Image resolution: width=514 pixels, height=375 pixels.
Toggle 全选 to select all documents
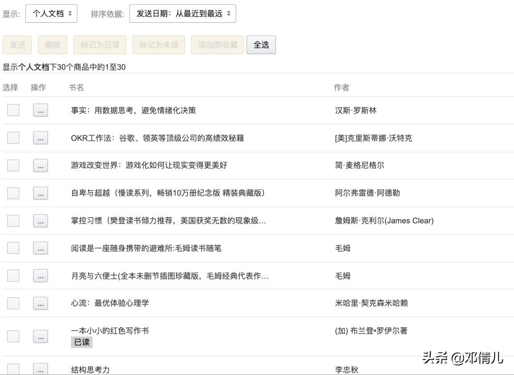coord(261,44)
